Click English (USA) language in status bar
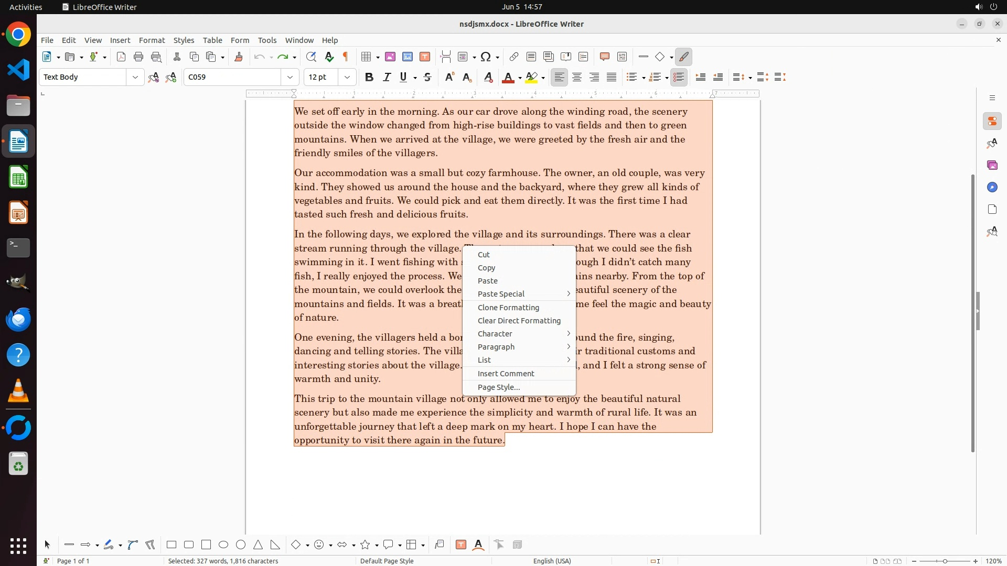The height and width of the screenshot is (566, 1007). pos(552,561)
